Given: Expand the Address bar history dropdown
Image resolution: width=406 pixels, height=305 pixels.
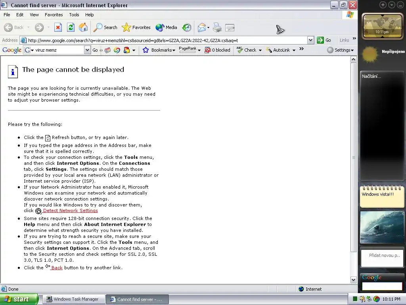Looking at the screenshot, I should 310,40.
